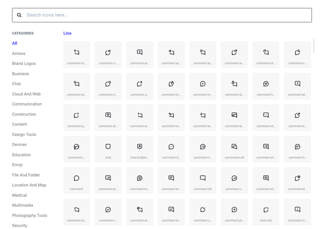
Task: Select the comment-v... checkmark icon
Action: pos(108,212)
